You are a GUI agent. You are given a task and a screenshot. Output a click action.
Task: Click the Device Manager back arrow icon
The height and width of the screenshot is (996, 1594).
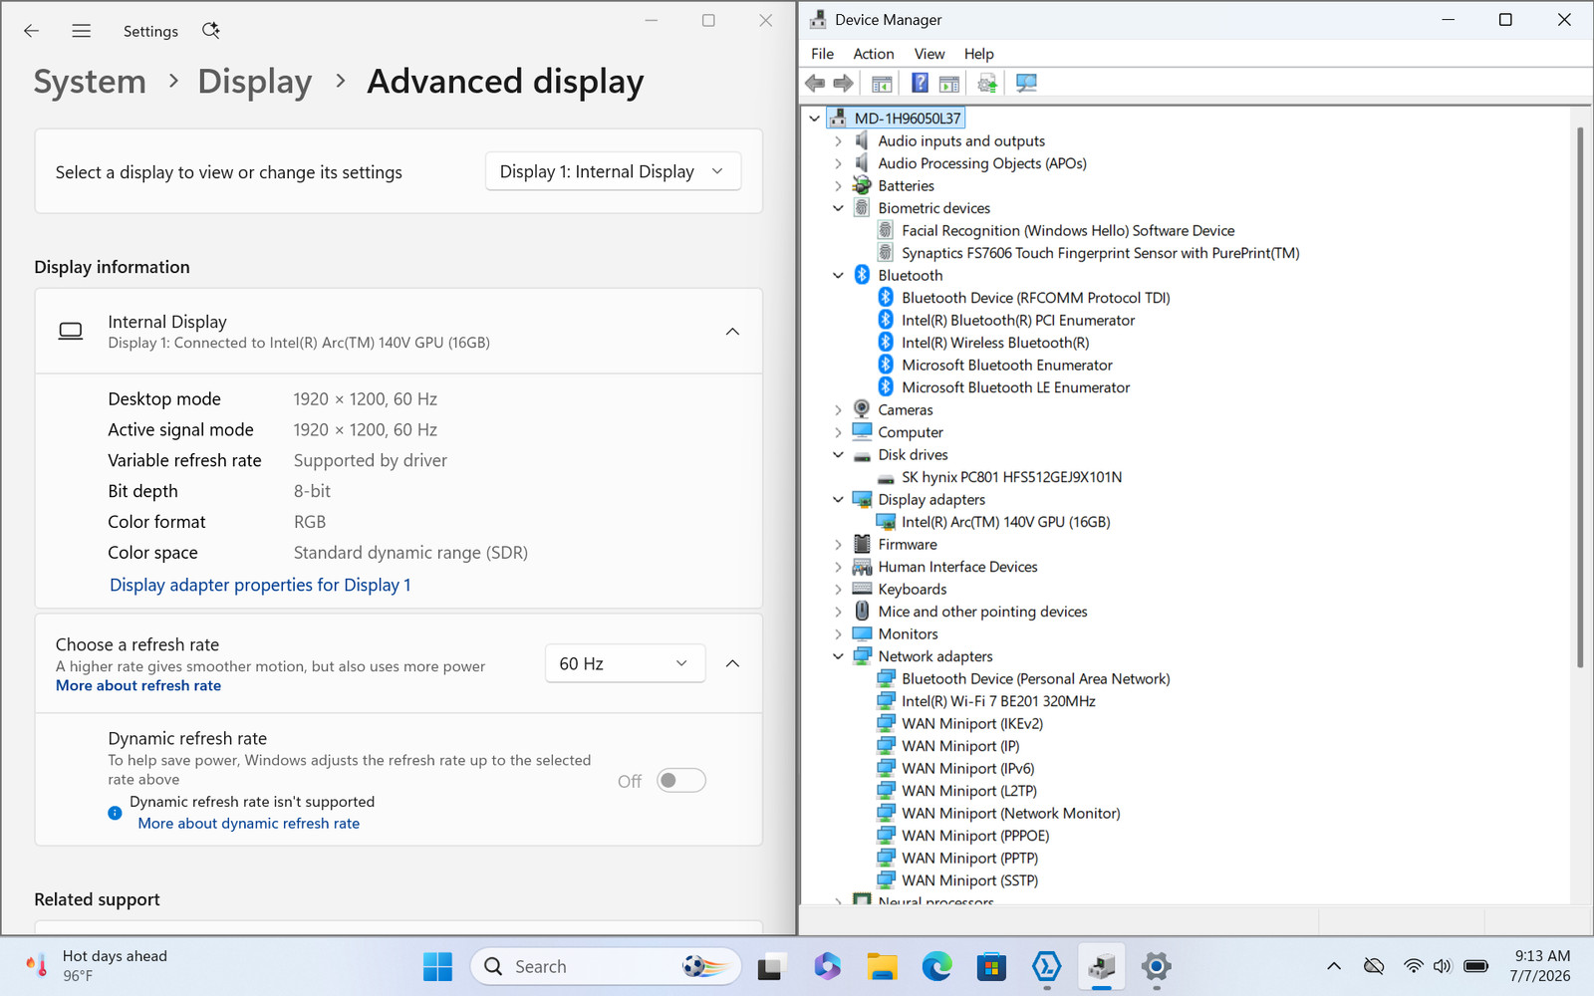815,84
